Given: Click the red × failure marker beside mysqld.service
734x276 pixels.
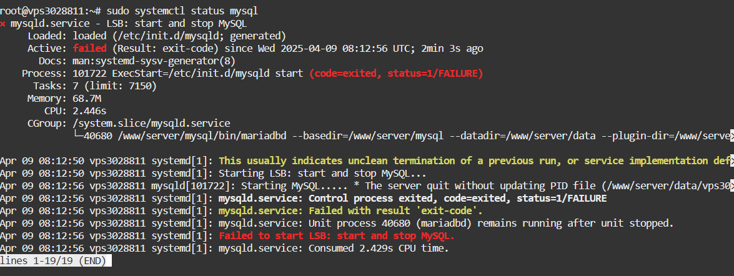Looking at the screenshot, I should (x=3, y=24).
